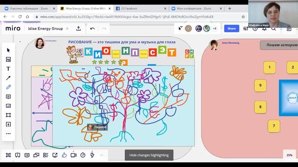The width and height of the screenshot is (298, 167).
Task: Select the Pen drawing tool
Action: (x=8, y=87)
